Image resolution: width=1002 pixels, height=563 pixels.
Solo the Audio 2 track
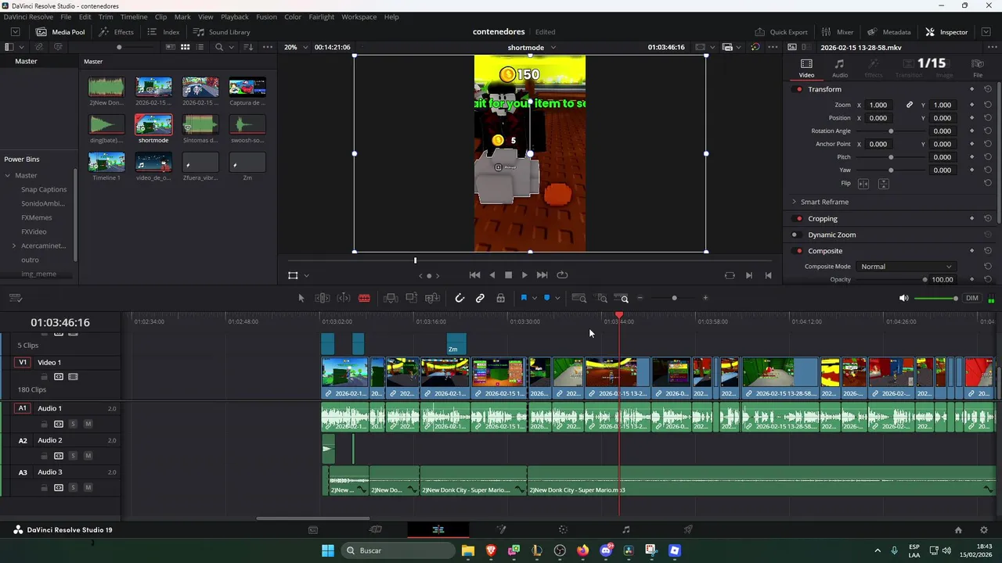coord(73,456)
